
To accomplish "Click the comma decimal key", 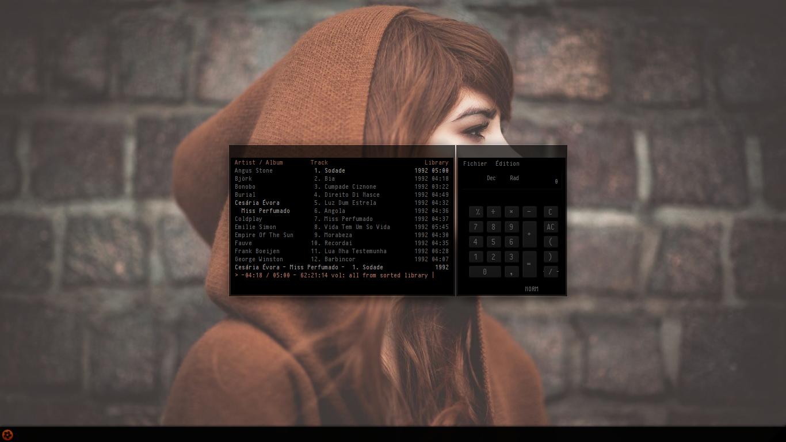I will pos(511,272).
